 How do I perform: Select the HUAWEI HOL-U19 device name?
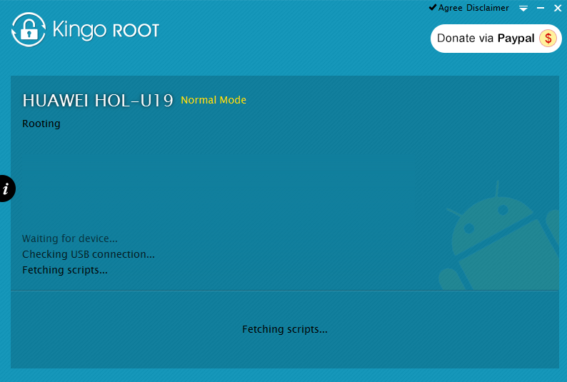click(x=98, y=101)
